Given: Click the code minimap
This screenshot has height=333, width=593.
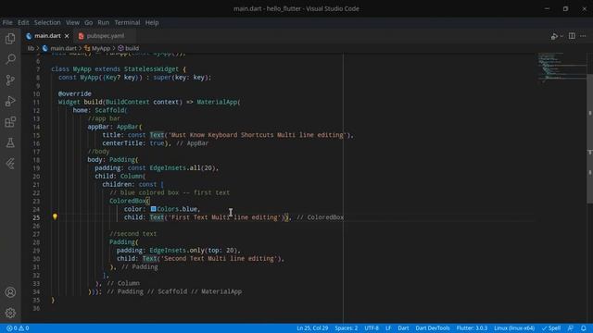Looking at the screenshot, I should pyautogui.click(x=561, y=68).
